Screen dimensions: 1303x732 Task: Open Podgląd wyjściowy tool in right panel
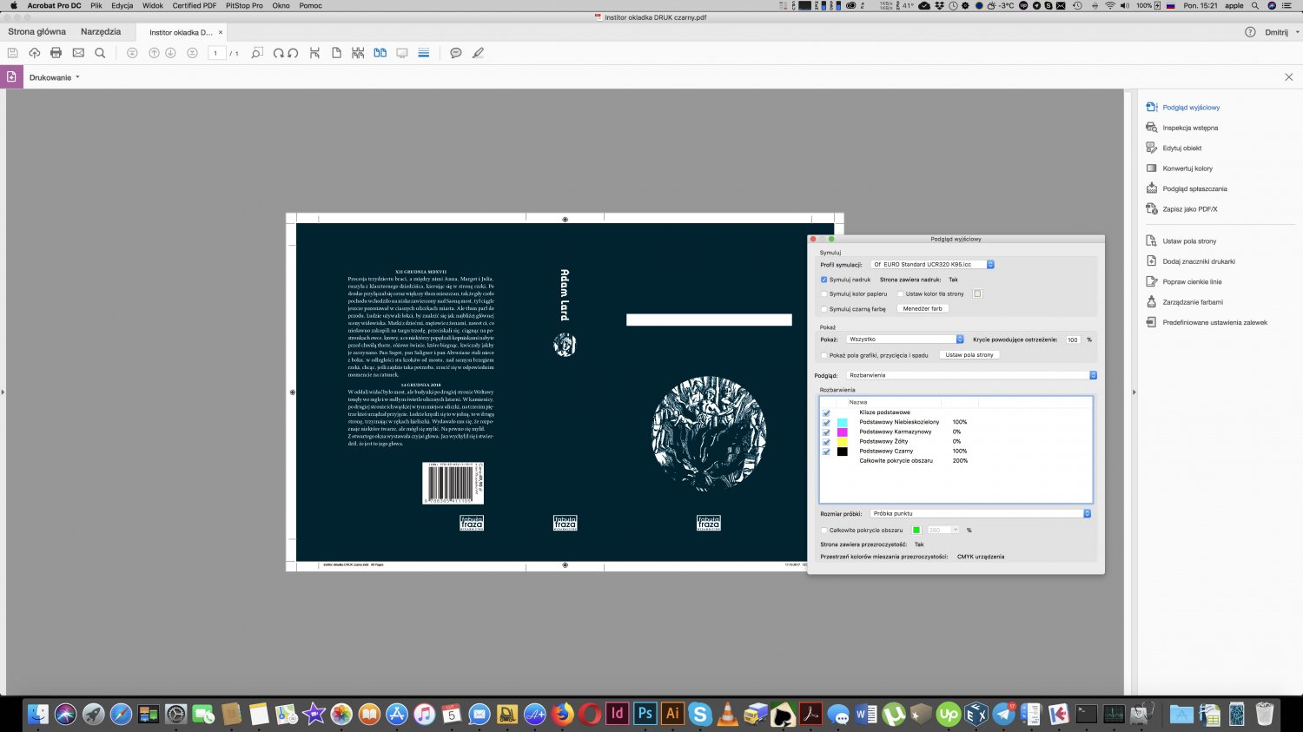tap(1182, 108)
